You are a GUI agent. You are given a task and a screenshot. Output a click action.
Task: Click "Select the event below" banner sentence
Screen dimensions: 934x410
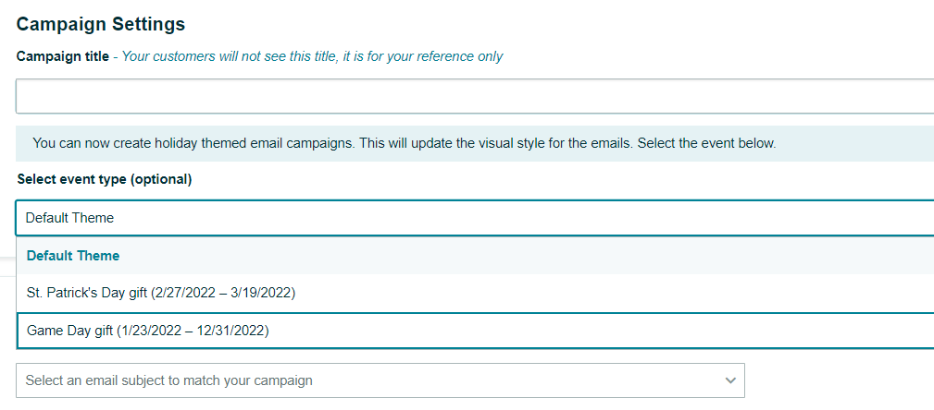coord(706,143)
